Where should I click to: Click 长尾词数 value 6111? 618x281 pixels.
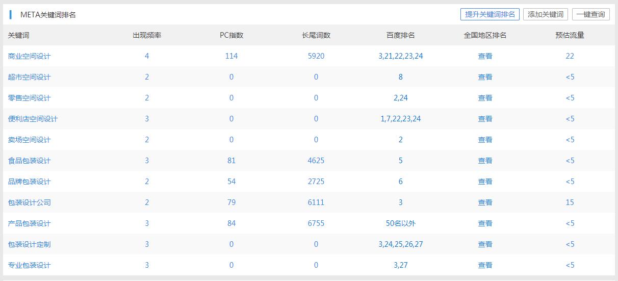click(x=316, y=202)
